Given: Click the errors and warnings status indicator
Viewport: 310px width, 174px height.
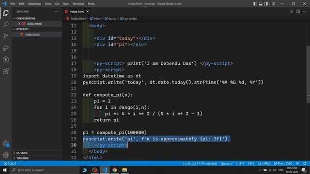Looking at the screenshot, I should (x=10, y=163).
